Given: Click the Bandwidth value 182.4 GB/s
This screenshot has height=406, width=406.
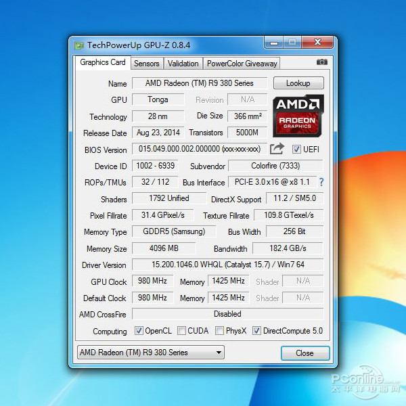Looking at the screenshot, I should tap(288, 248).
